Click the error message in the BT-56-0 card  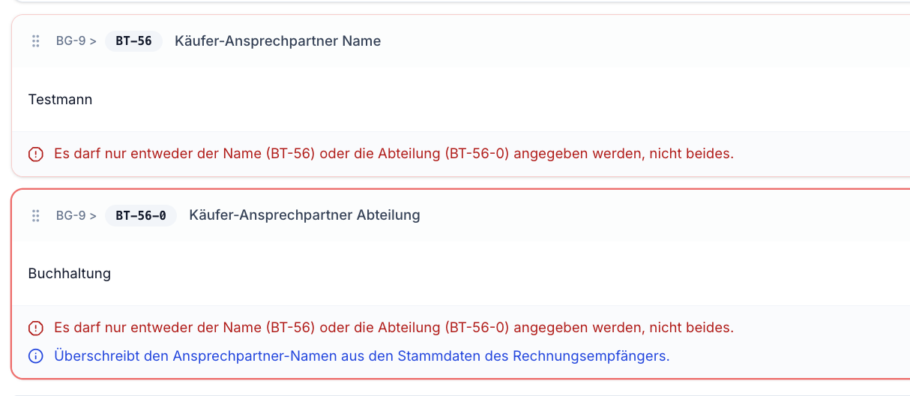click(x=394, y=328)
